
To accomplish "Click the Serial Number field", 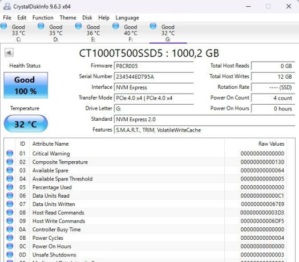I will (153, 76).
